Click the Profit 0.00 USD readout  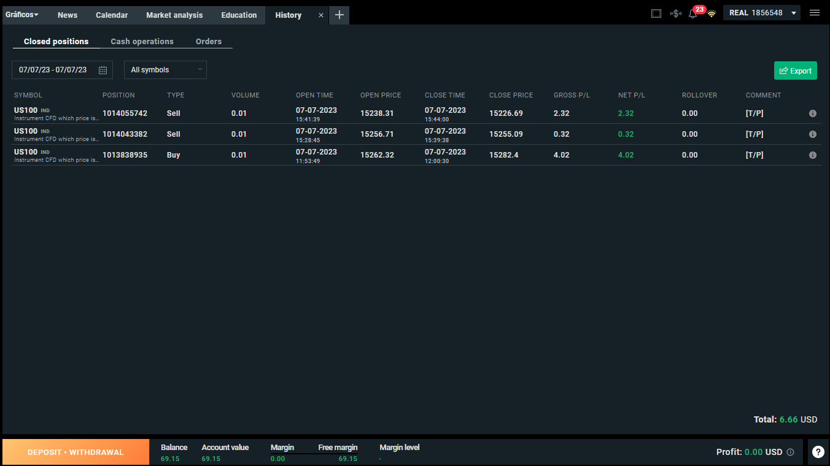point(750,452)
